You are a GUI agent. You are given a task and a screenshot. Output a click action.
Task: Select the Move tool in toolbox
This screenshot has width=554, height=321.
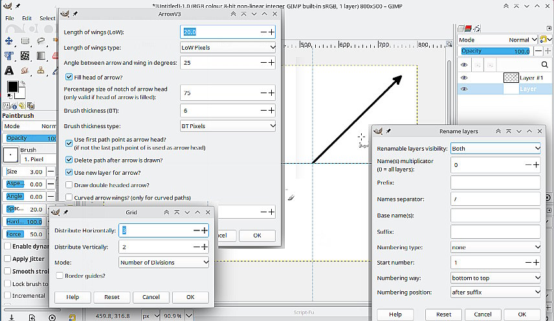click(9, 41)
